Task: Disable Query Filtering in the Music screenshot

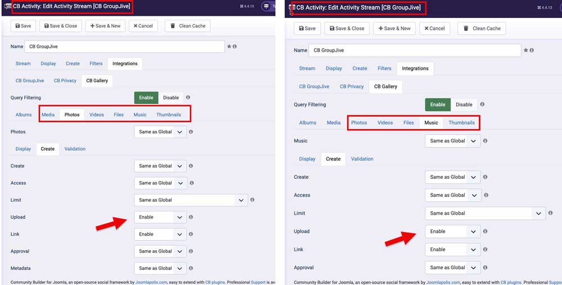Action: click(x=464, y=105)
